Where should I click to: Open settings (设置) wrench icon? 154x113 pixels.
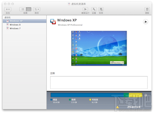pos(94,9)
